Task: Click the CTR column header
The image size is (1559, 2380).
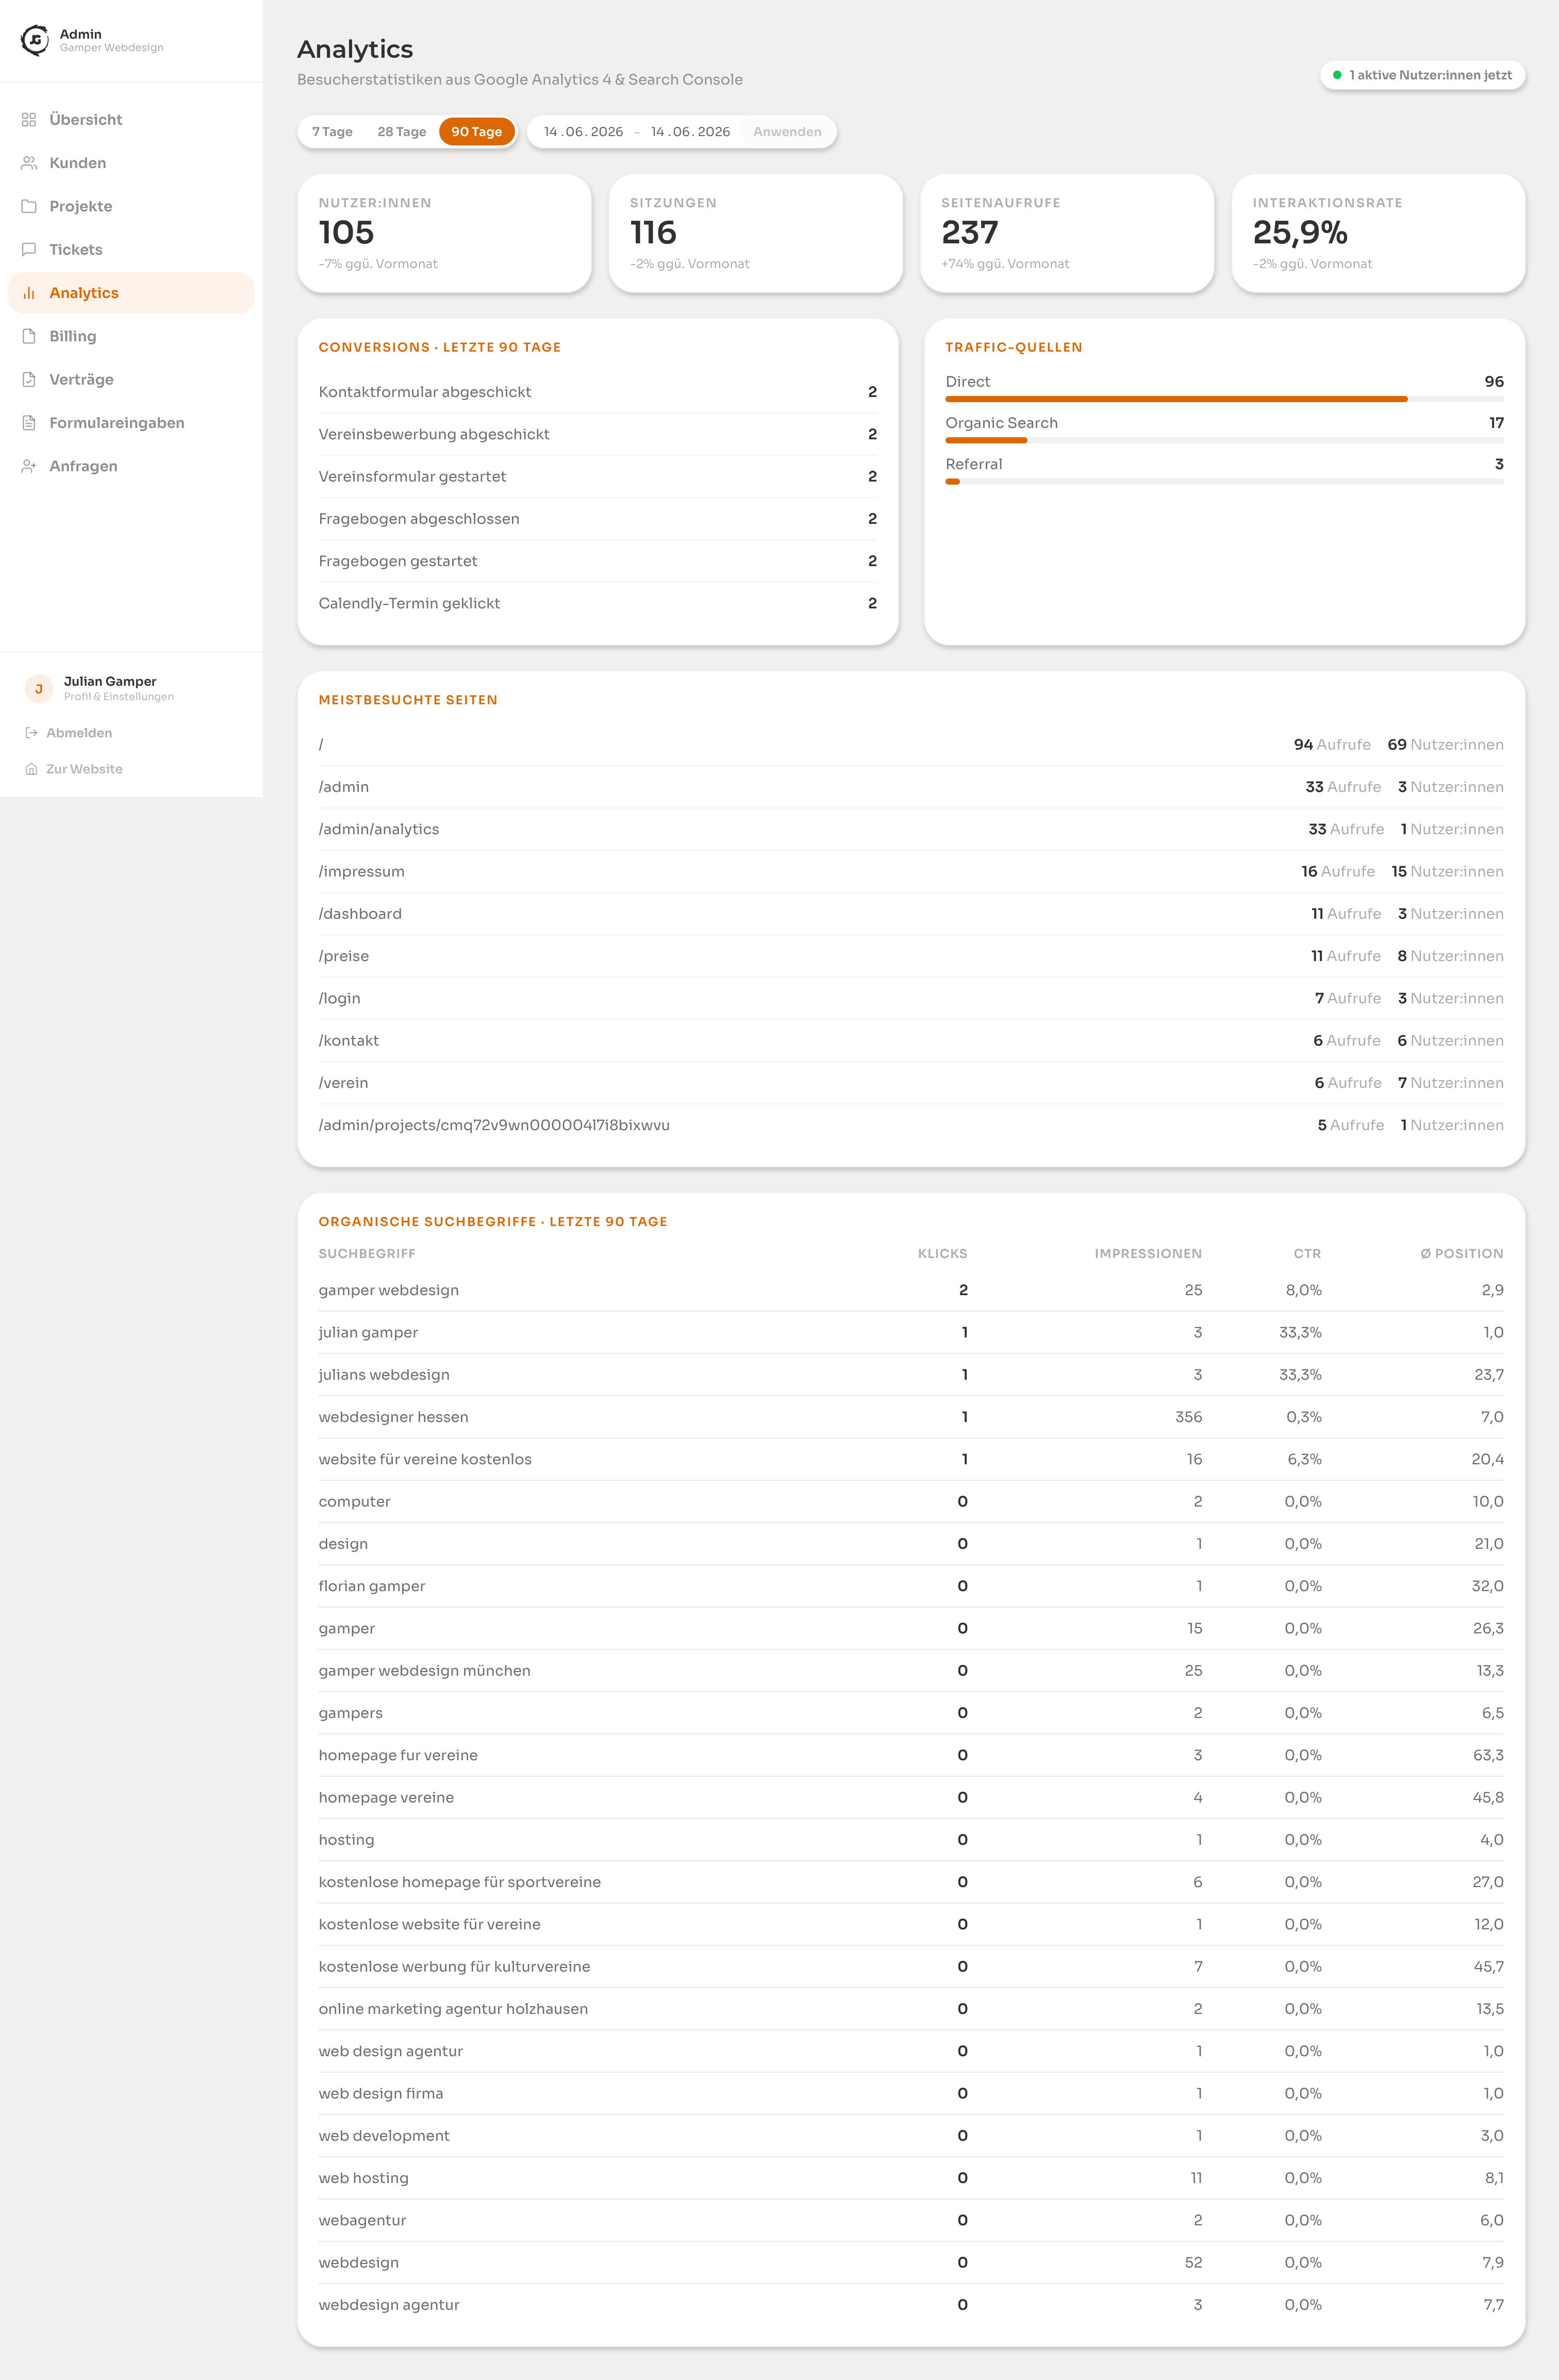Action: (x=1307, y=1254)
